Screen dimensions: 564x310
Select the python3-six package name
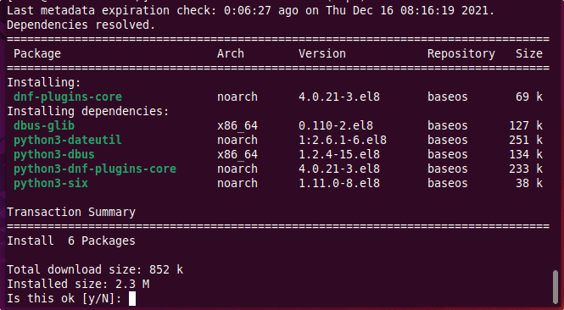(x=51, y=183)
